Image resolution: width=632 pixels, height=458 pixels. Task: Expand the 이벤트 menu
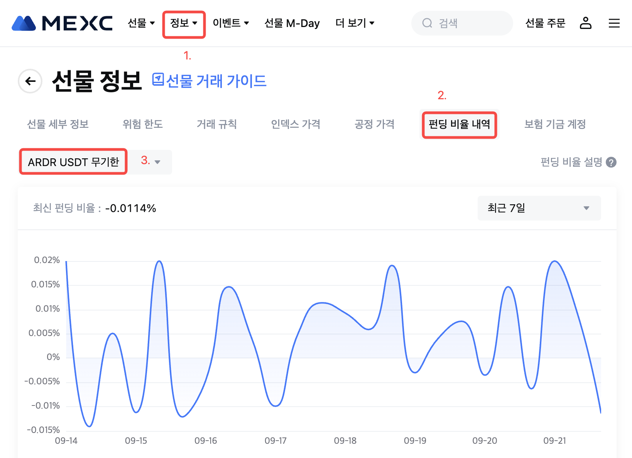click(231, 23)
